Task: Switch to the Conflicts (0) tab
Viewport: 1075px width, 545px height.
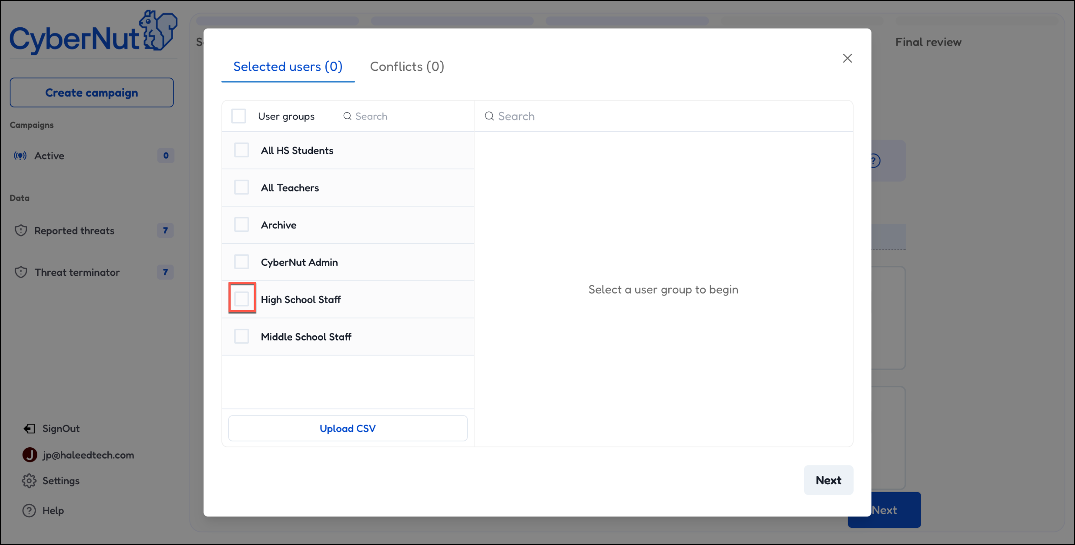Action: point(407,67)
